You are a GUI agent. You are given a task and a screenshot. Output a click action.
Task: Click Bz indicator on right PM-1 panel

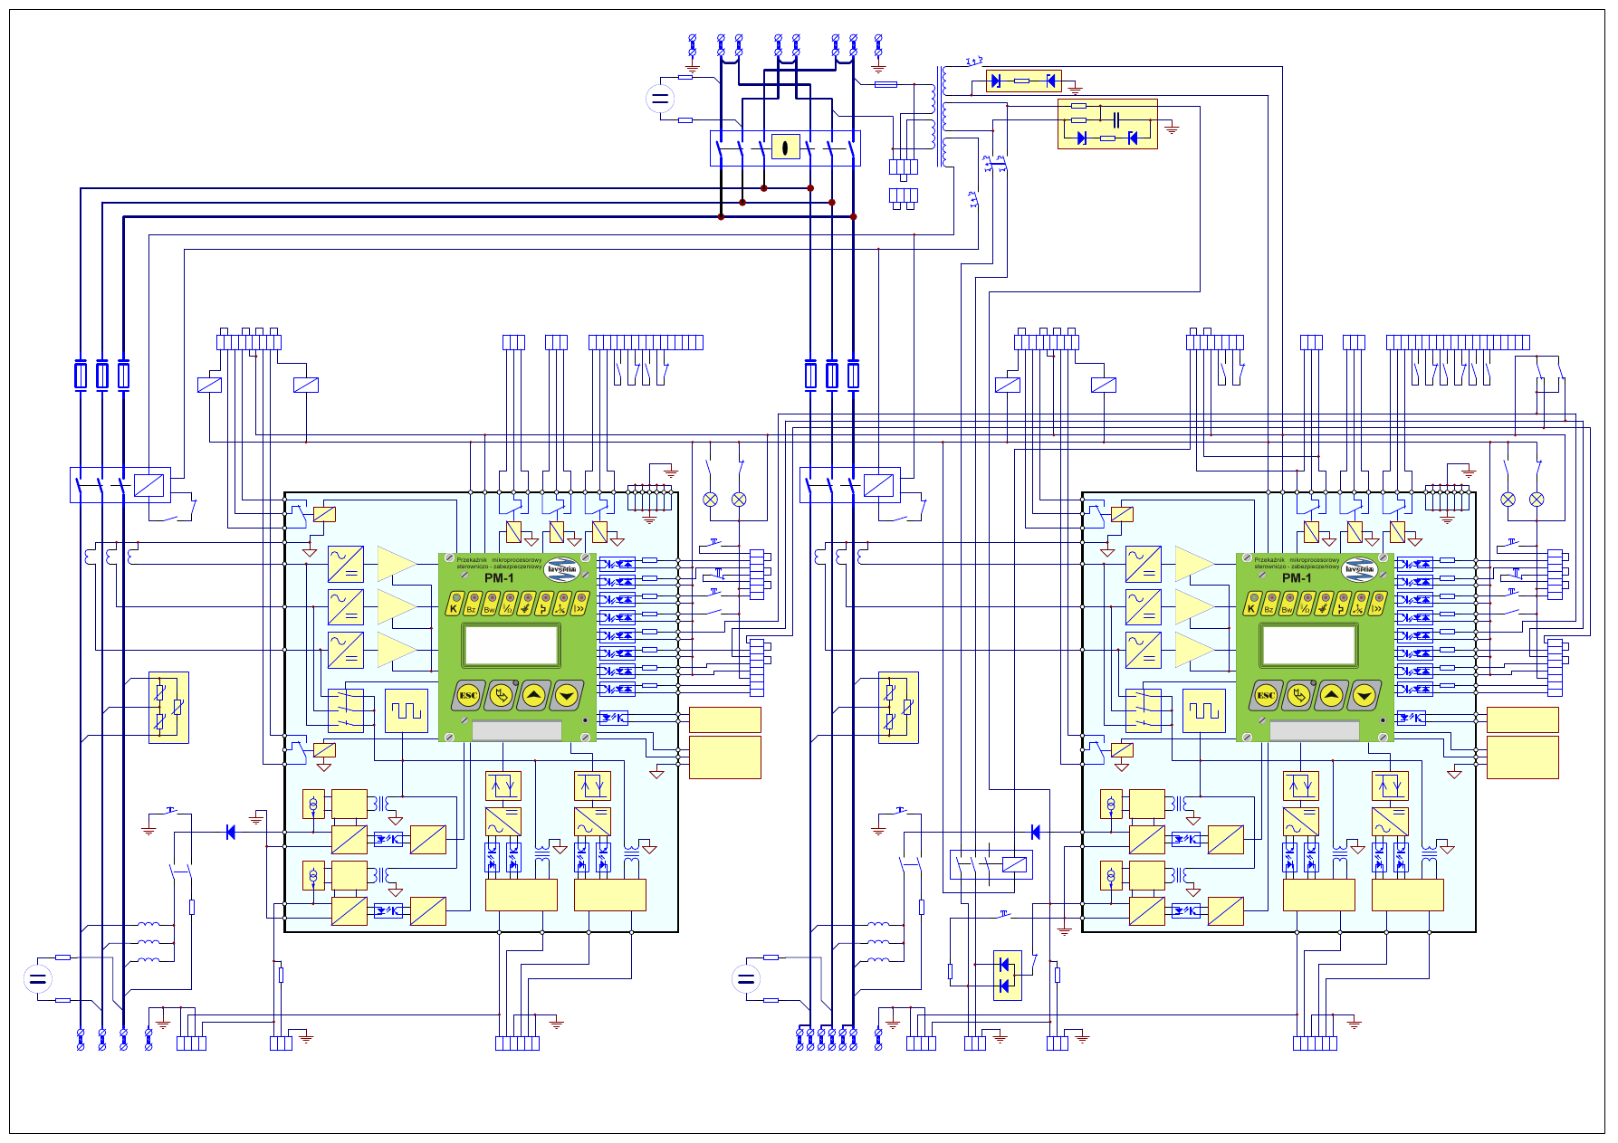coord(1269,604)
